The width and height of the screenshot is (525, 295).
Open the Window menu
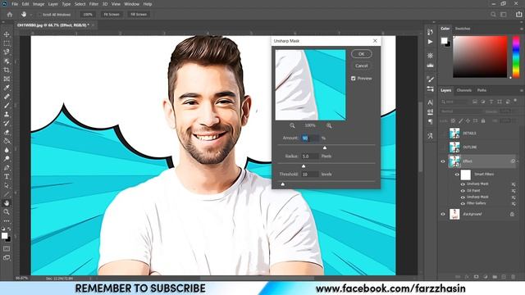(131, 4)
